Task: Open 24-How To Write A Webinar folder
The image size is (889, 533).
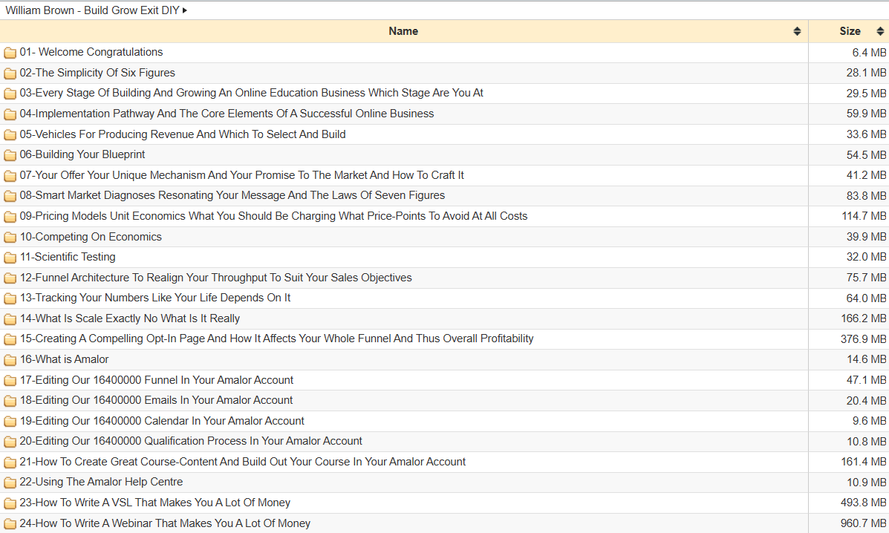Action: (165, 523)
